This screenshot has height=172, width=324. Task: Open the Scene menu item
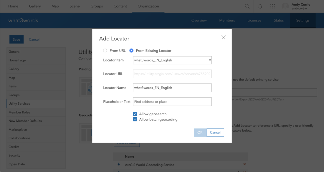(x=75, y=6)
